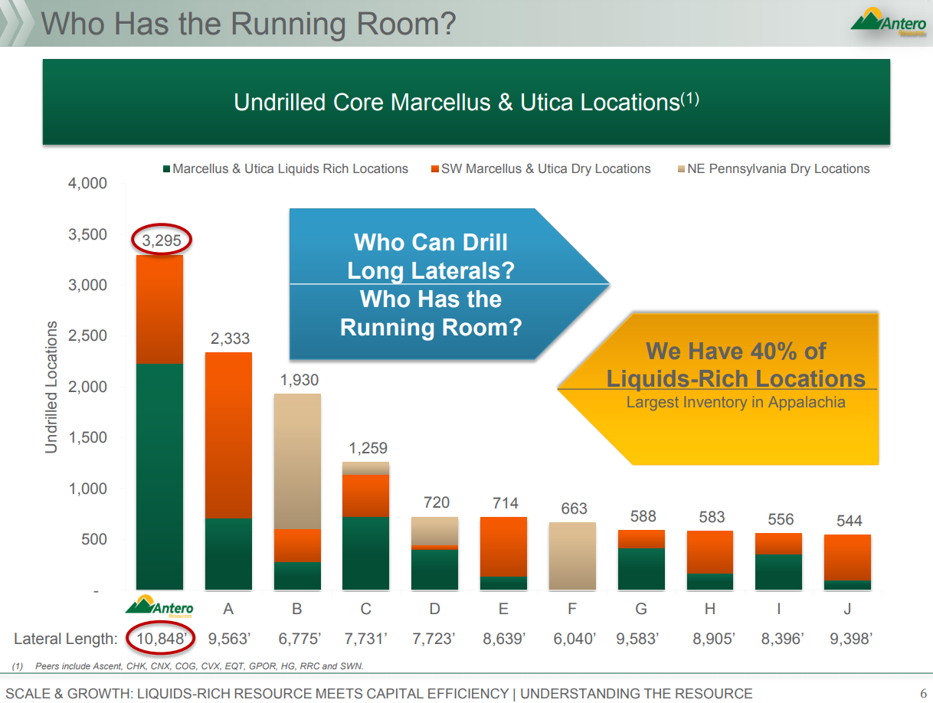
Task: Select the tan segment of peer B's bar
Action: [297, 461]
